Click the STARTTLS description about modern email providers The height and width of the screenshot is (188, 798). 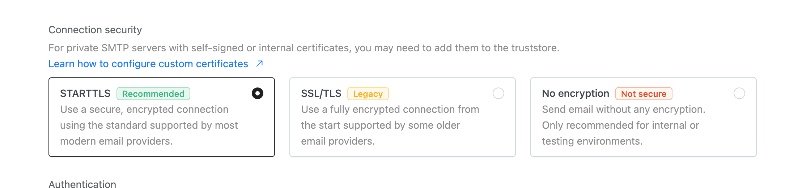tap(149, 125)
